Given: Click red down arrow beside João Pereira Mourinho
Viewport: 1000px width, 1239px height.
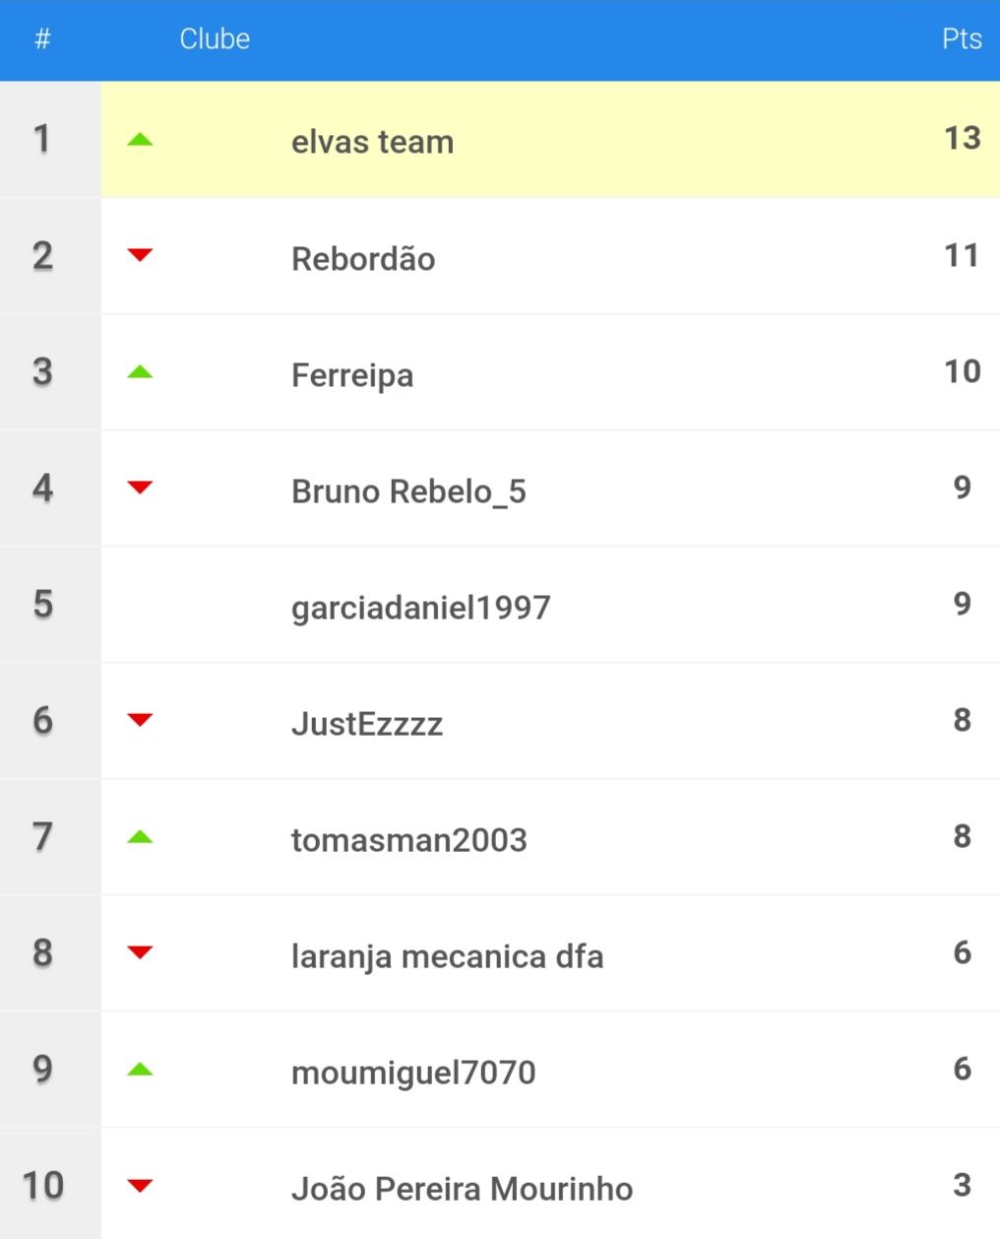Looking at the screenshot, I should pyautogui.click(x=141, y=1185).
